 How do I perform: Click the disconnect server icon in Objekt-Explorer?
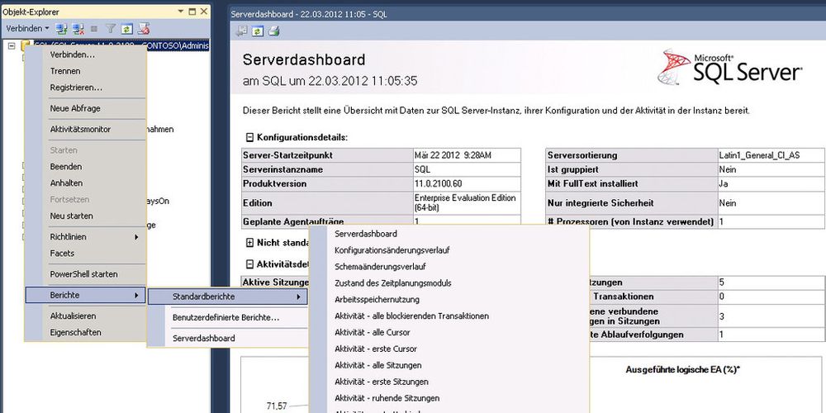(x=78, y=28)
